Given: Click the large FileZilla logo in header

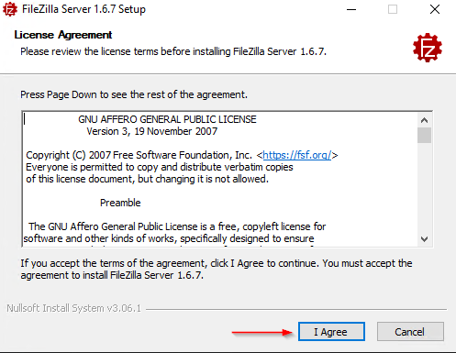Looking at the screenshot, I should click(428, 48).
